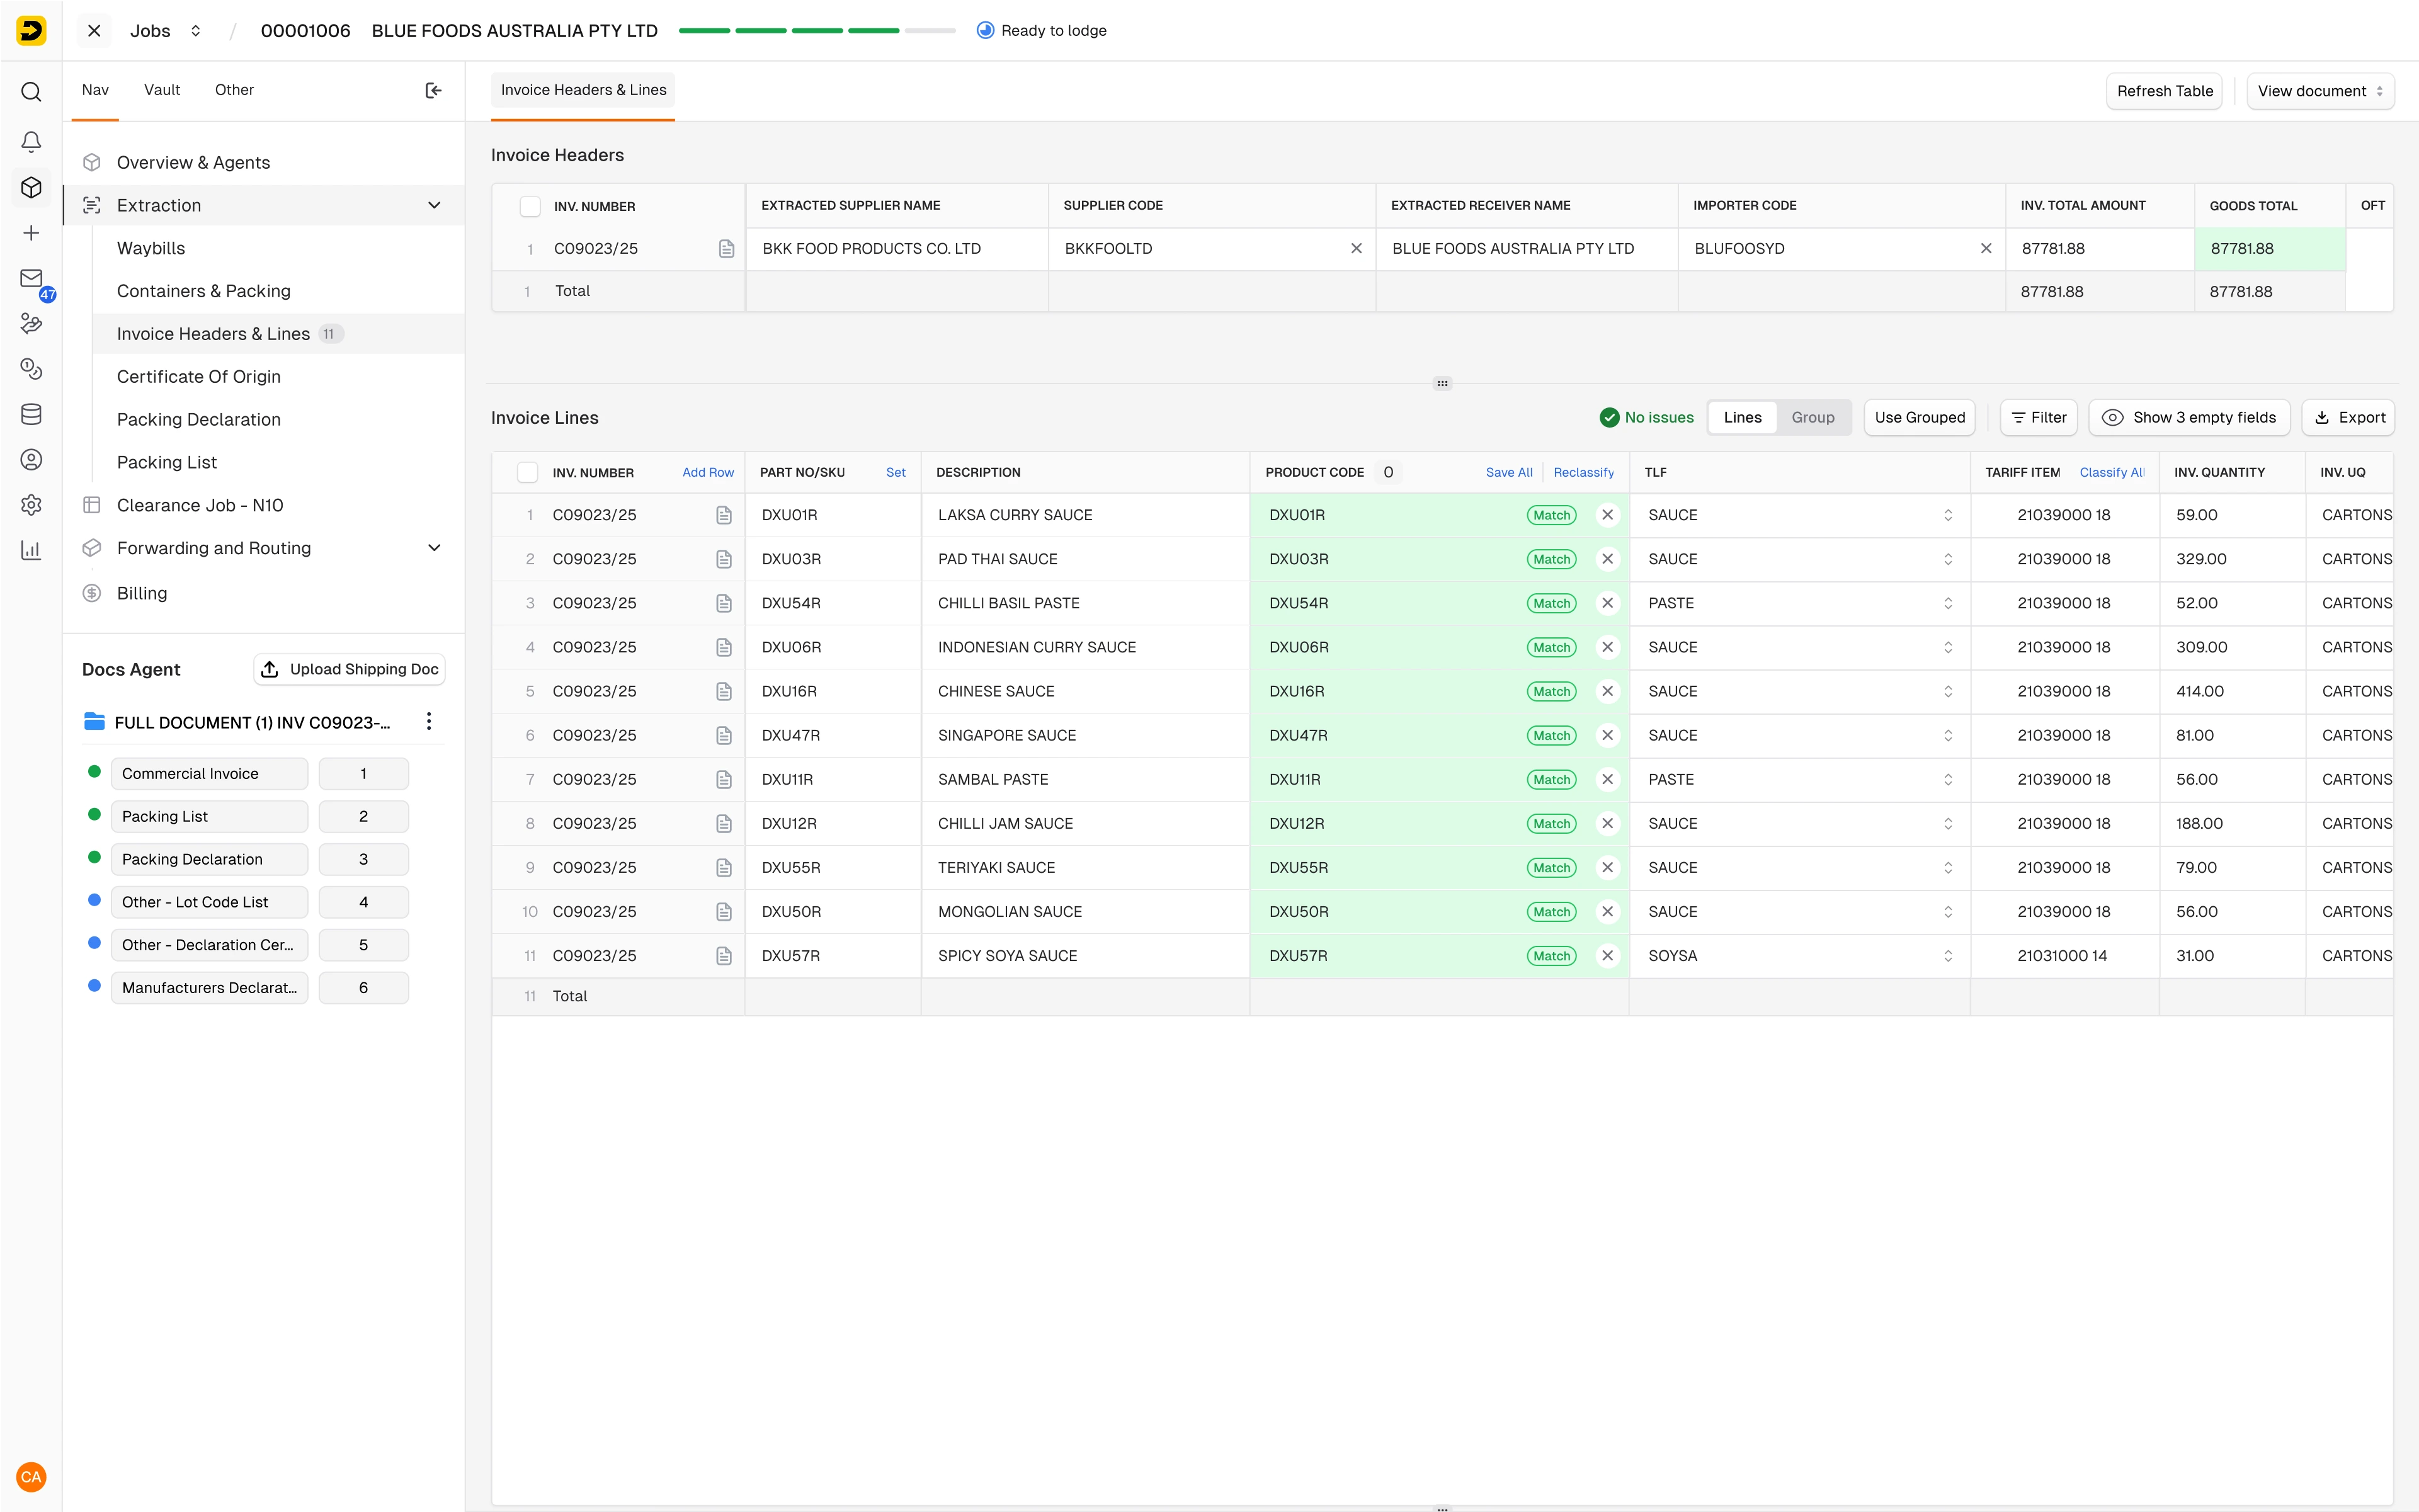Remove the DXU54R product code match
Viewport: 2419px width, 1512px height.
[1607, 603]
